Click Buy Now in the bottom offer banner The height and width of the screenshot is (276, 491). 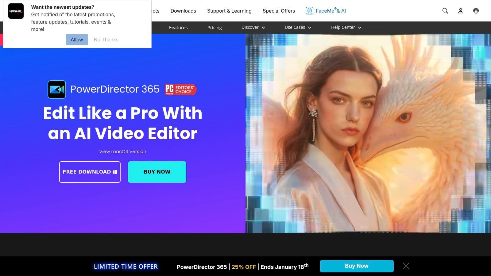[x=357, y=266]
